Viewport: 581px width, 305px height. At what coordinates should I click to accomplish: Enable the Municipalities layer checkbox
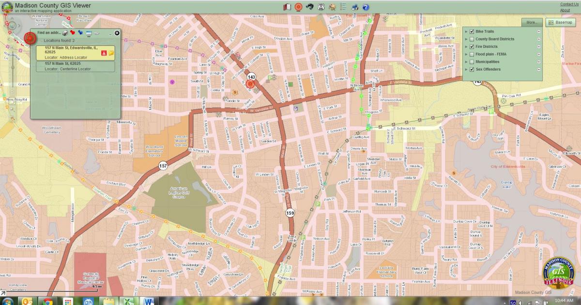click(x=472, y=62)
